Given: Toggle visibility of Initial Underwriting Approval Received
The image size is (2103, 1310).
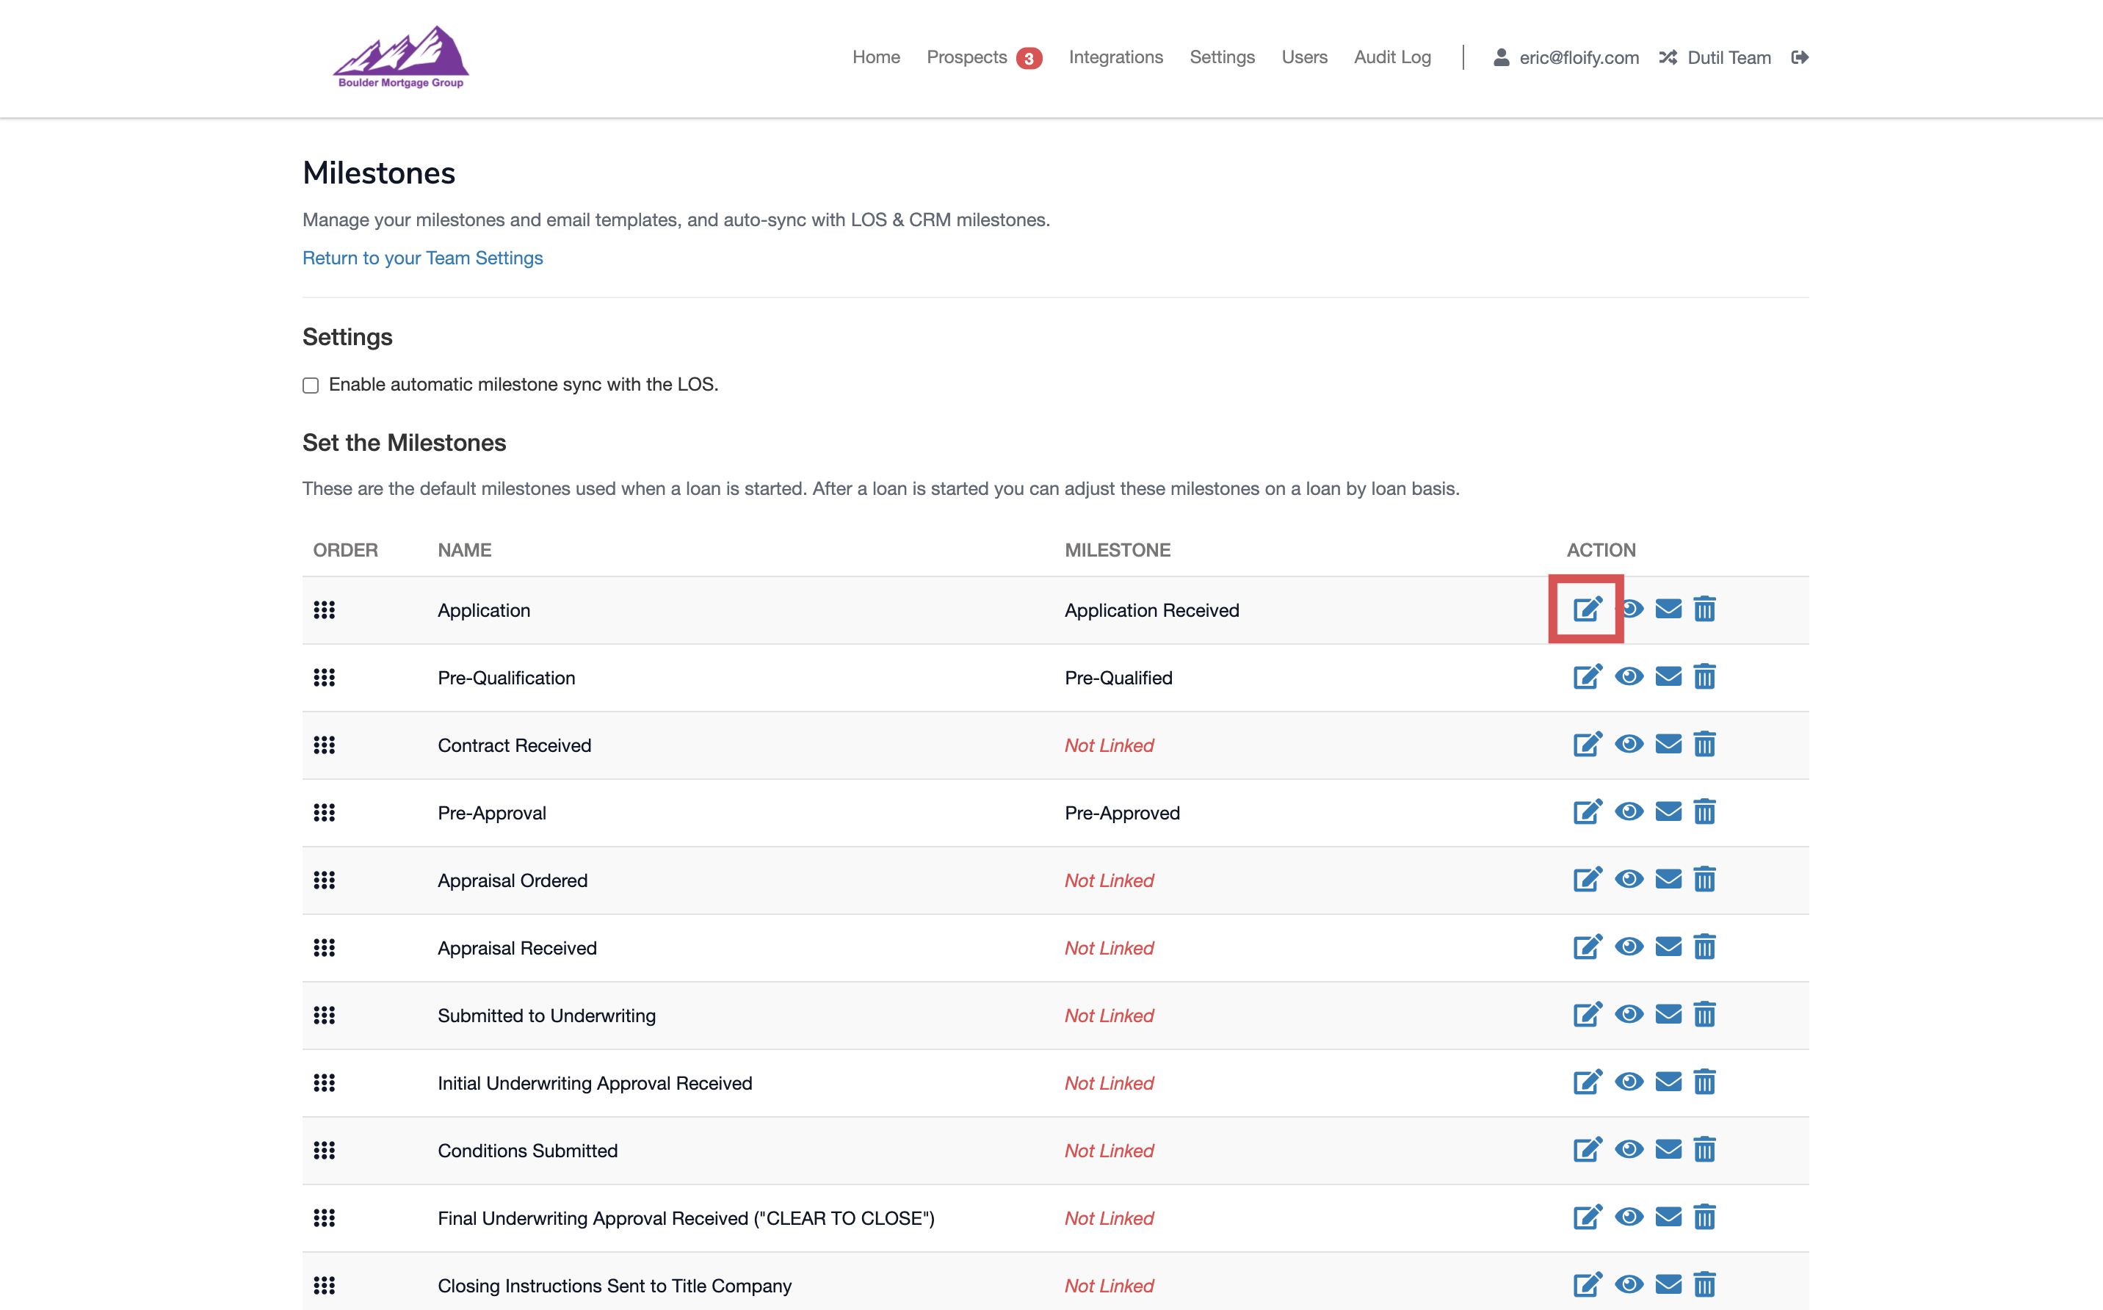Looking at the screenshot, I should coord(1629,1082).
